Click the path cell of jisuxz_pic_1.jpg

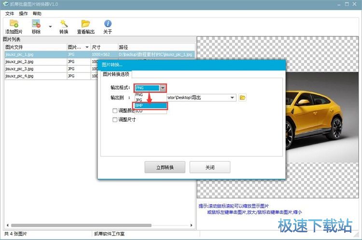[156, 55]
